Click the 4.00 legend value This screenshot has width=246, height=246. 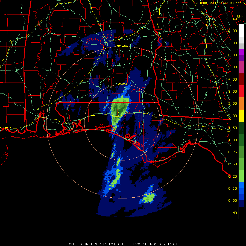[x=233, y=79]
